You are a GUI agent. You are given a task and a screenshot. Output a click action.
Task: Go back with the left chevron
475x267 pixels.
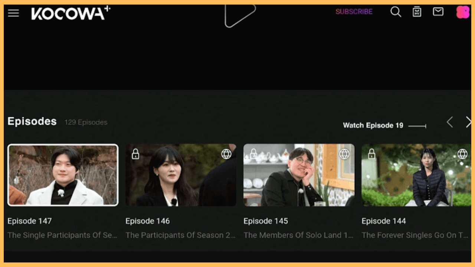coord(449,122)
